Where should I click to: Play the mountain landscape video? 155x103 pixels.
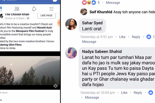(x=30, y=70)
